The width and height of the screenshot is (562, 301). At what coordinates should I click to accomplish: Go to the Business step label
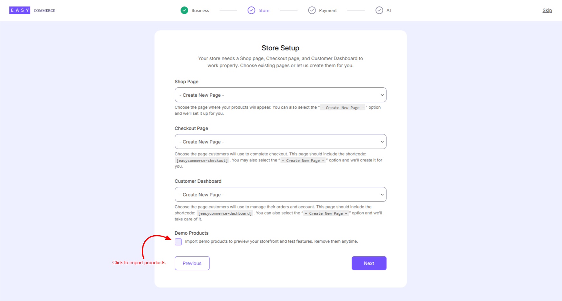[200, 11]
